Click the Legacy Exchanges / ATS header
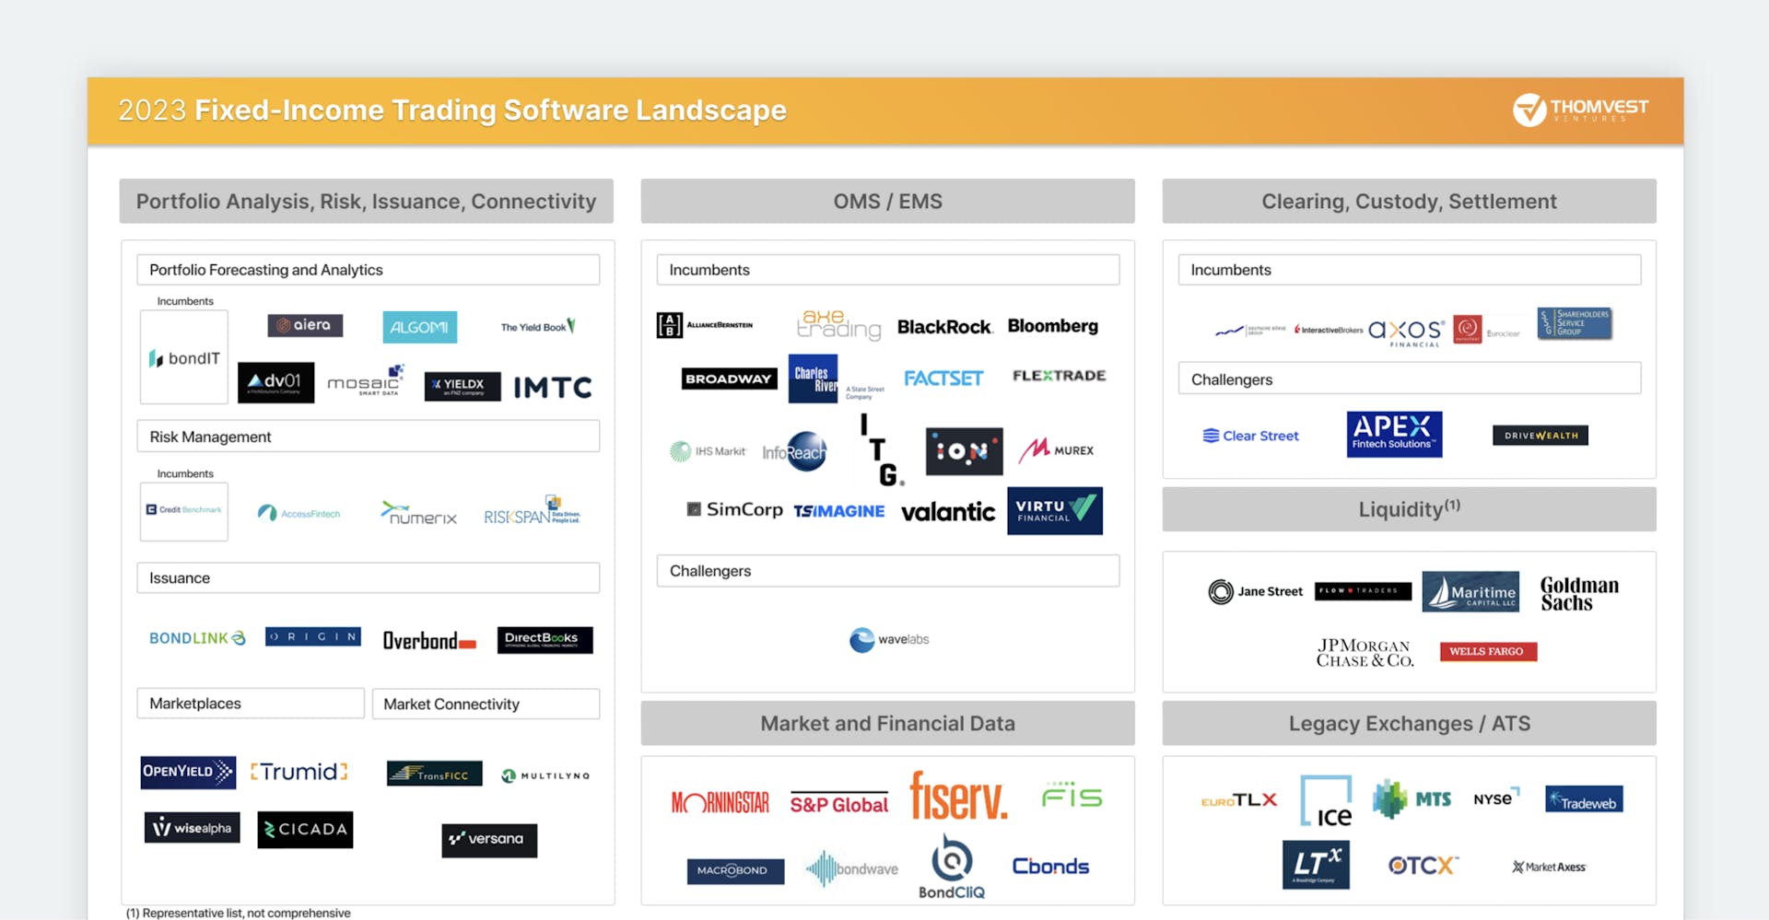 [1410, 724]
